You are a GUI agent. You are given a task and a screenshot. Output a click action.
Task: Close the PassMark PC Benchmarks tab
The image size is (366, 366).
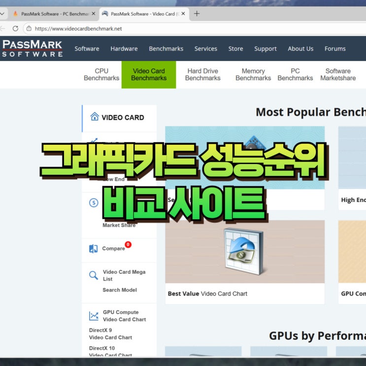[94, 13]
